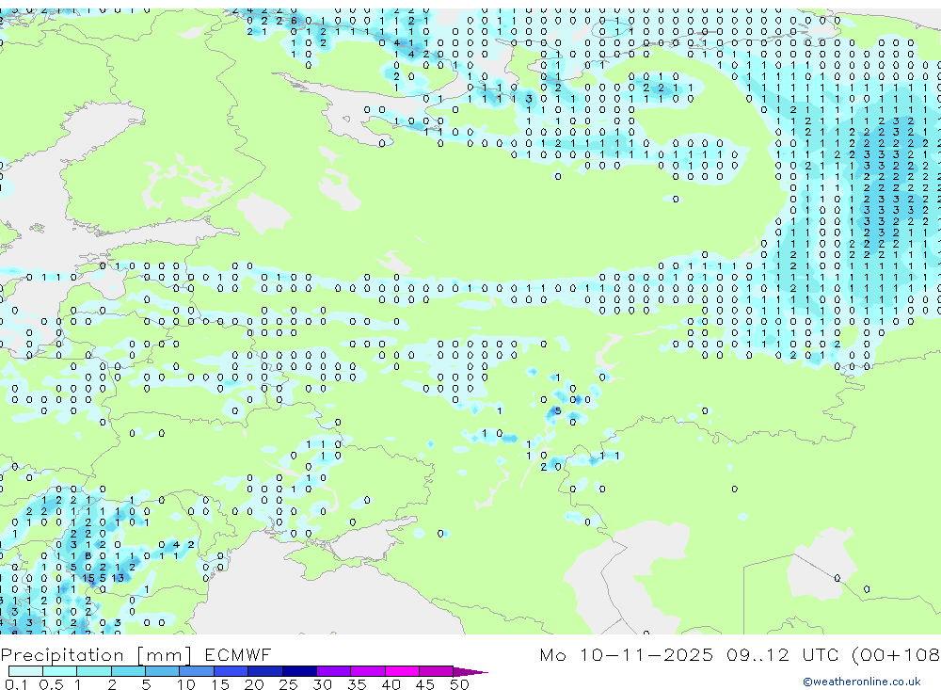Click the above-50 mm arrow tip of legend
The image size is (941, 690).
tap(470, 672)
